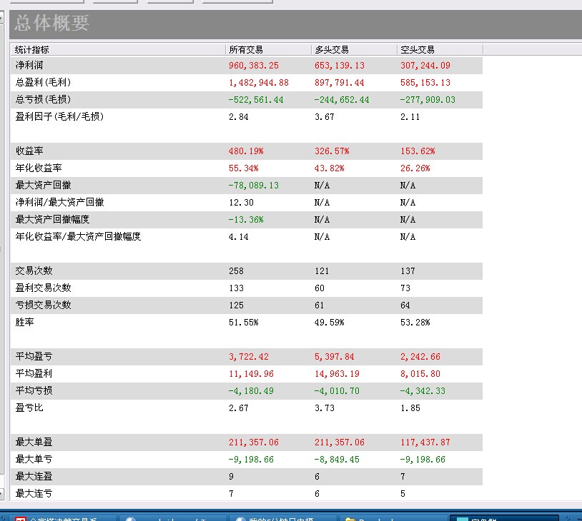Select annualized return 55.34%
Viewport: 582px width, 521px height.
pyautogui.click(x=244, y=168)
